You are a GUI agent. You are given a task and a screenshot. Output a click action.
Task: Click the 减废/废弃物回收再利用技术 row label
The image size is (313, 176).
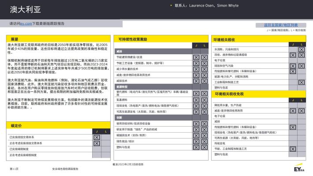tap(133, 75)
